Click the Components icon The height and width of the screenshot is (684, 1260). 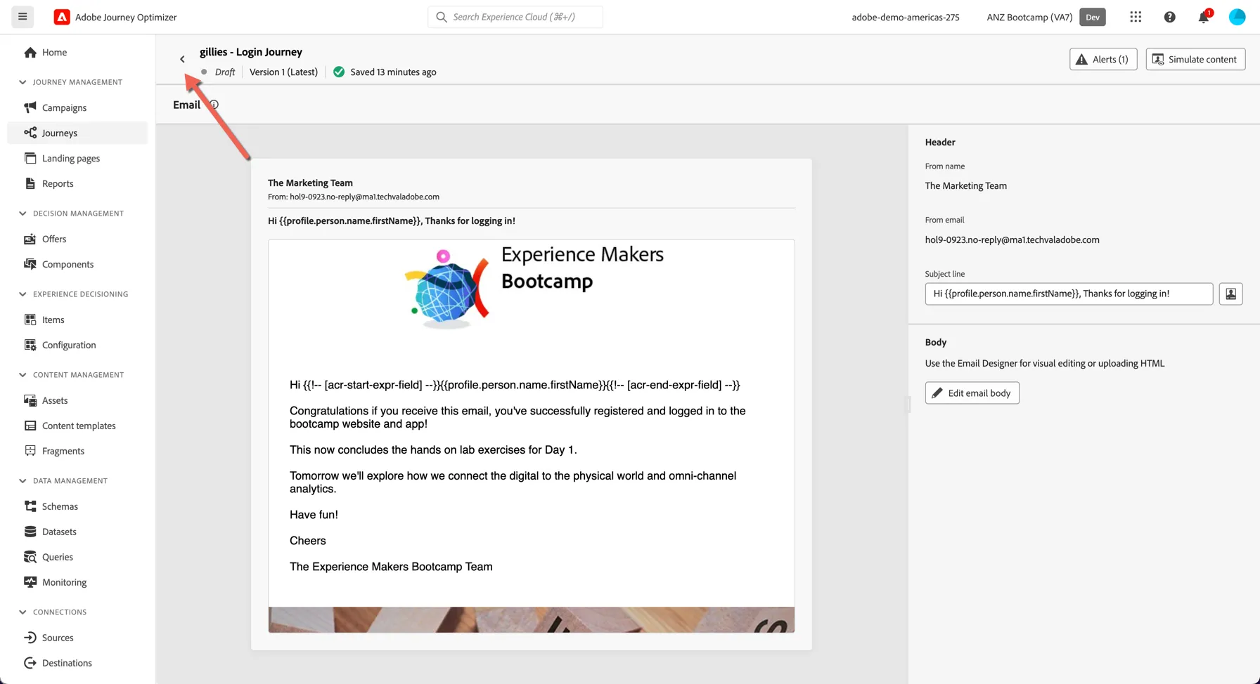tap(30, 264)
